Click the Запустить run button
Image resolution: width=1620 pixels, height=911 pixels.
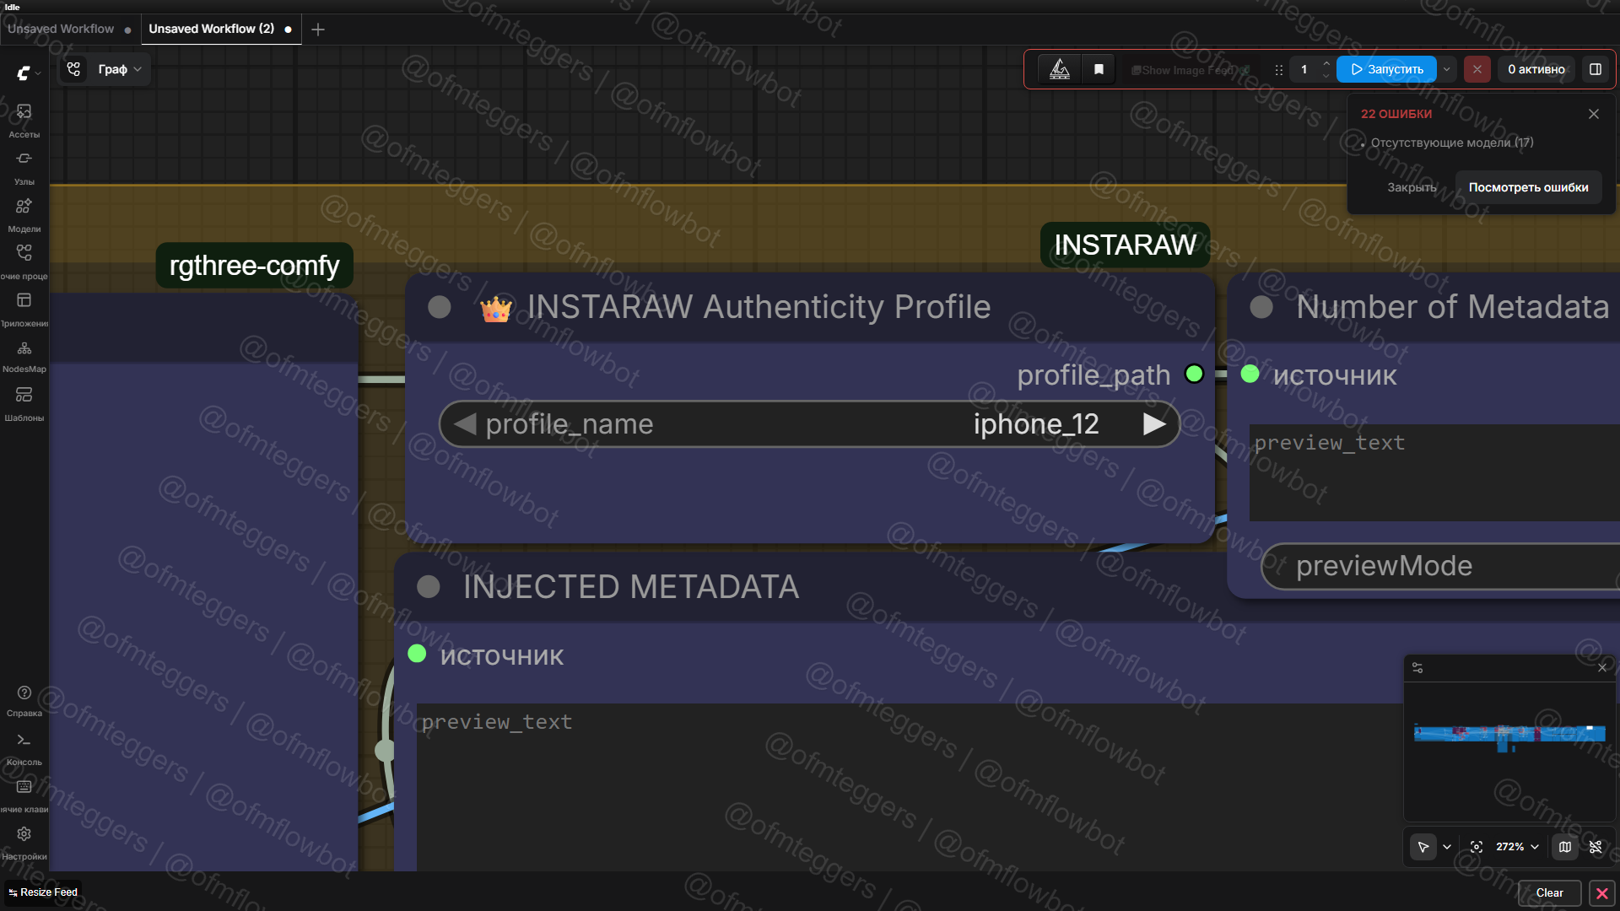(x=1386, y=69)
